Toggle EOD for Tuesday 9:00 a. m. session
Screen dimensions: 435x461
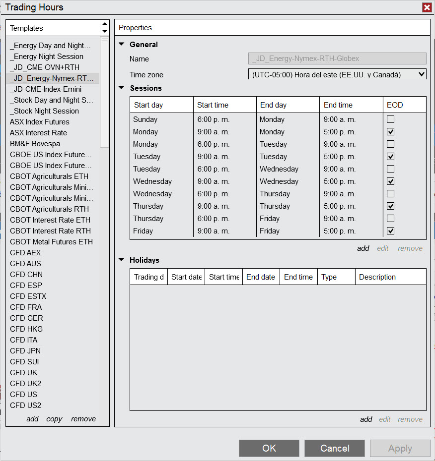(390, 157)
